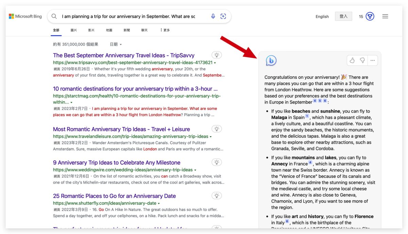Click lightbulb icon beside TripSavvy result
The image size is (408, 234).
tap(217, 55)
